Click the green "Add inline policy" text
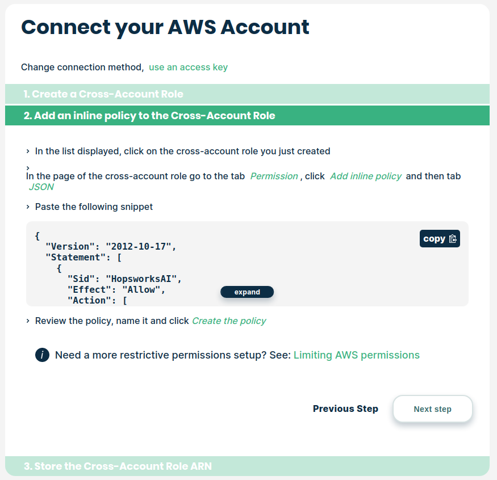Image resolution: width=497 pixels, height=480 pixels. (365, 176)
